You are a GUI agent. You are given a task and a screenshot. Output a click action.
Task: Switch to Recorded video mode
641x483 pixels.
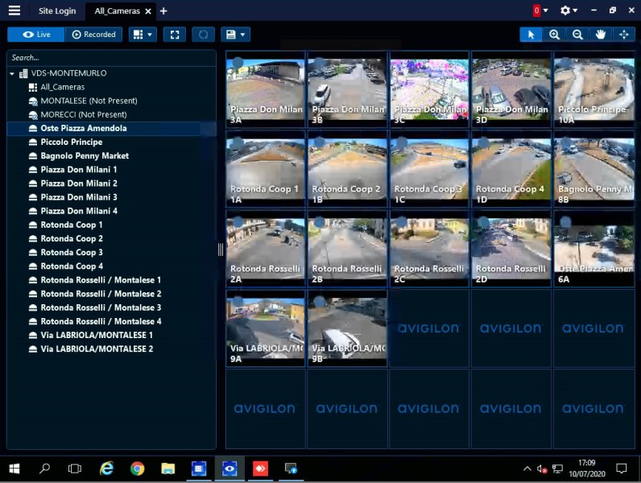tap(93, 35)
